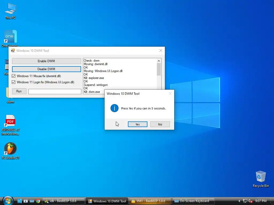
Task: Switch to On-Screen Keyboard taskbar button
Action: [x=193, y=201]
